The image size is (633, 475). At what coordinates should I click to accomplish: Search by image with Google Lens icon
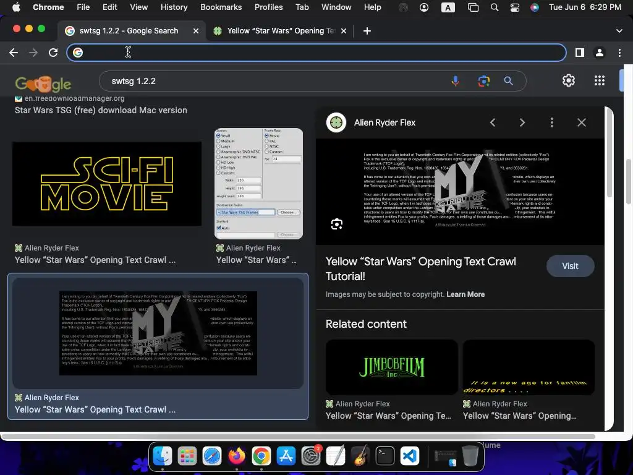(483, 81)
